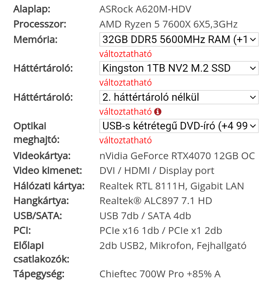271x289 pixels.
Task: Click the DVI / HDMI / Display port text
Action: point(157,171)
